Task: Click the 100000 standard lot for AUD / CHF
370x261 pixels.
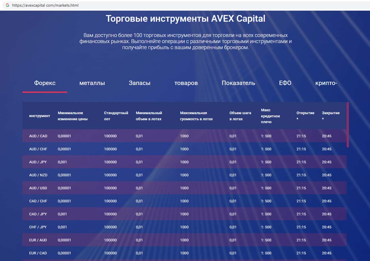Action: [x=110, y=149]
